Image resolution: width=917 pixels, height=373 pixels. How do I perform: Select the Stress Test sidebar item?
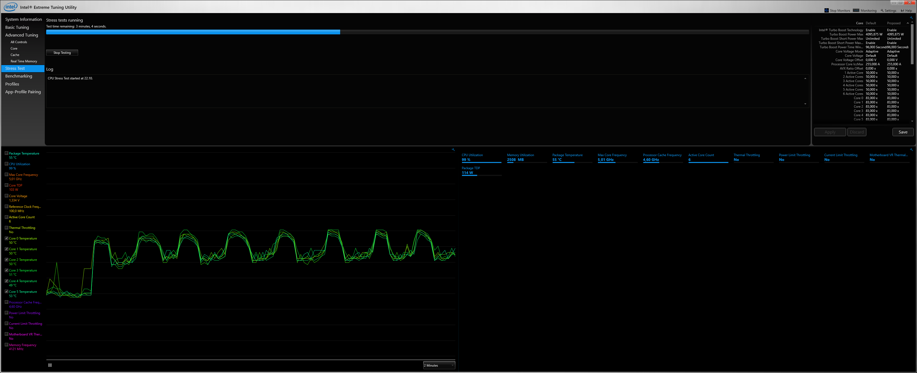23,68
